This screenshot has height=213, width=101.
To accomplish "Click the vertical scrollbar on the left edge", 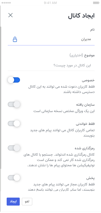I will click(1, 98).
